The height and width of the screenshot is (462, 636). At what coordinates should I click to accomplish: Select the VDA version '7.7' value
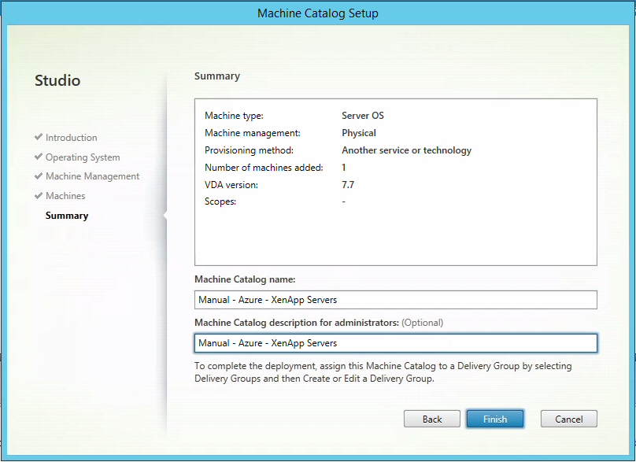pos(348,185)
